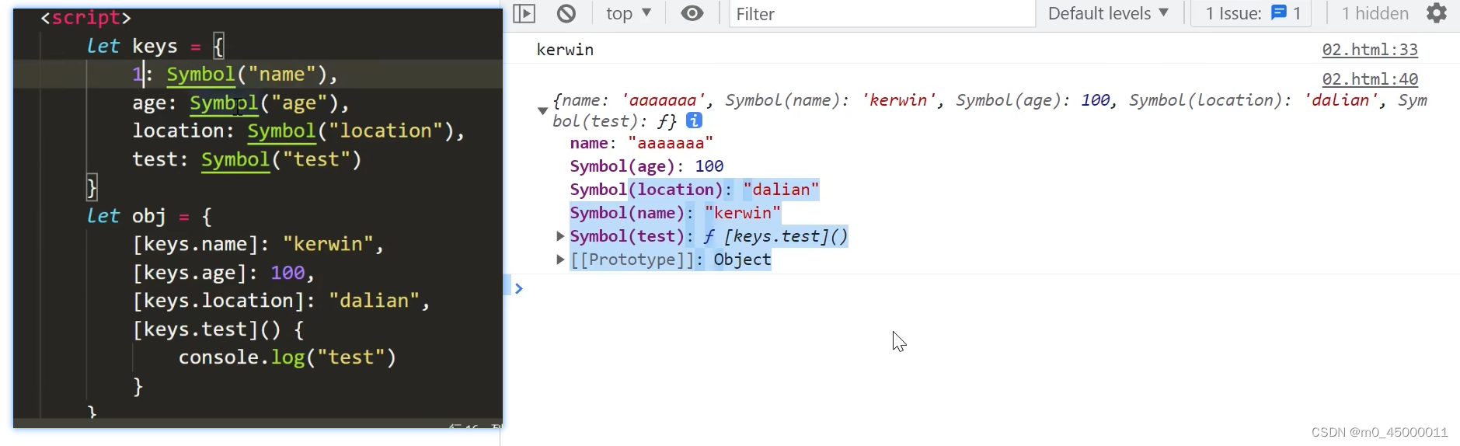Click the name "aaaaaaa" property row
The image size is (1460, 446).
[x=641, y=143]
